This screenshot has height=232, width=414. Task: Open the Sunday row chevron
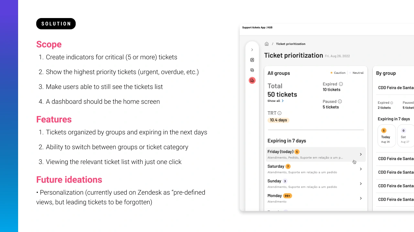[361, 184]
